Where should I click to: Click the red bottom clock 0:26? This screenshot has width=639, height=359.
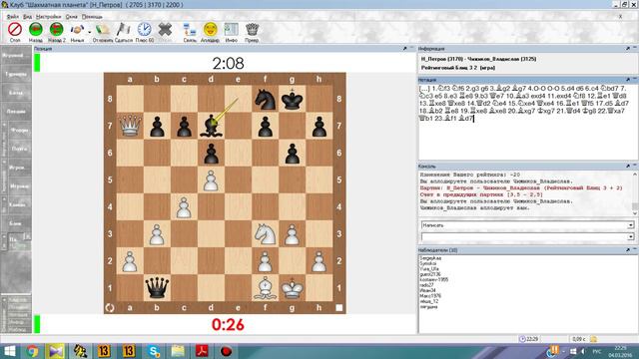point(228,324)
